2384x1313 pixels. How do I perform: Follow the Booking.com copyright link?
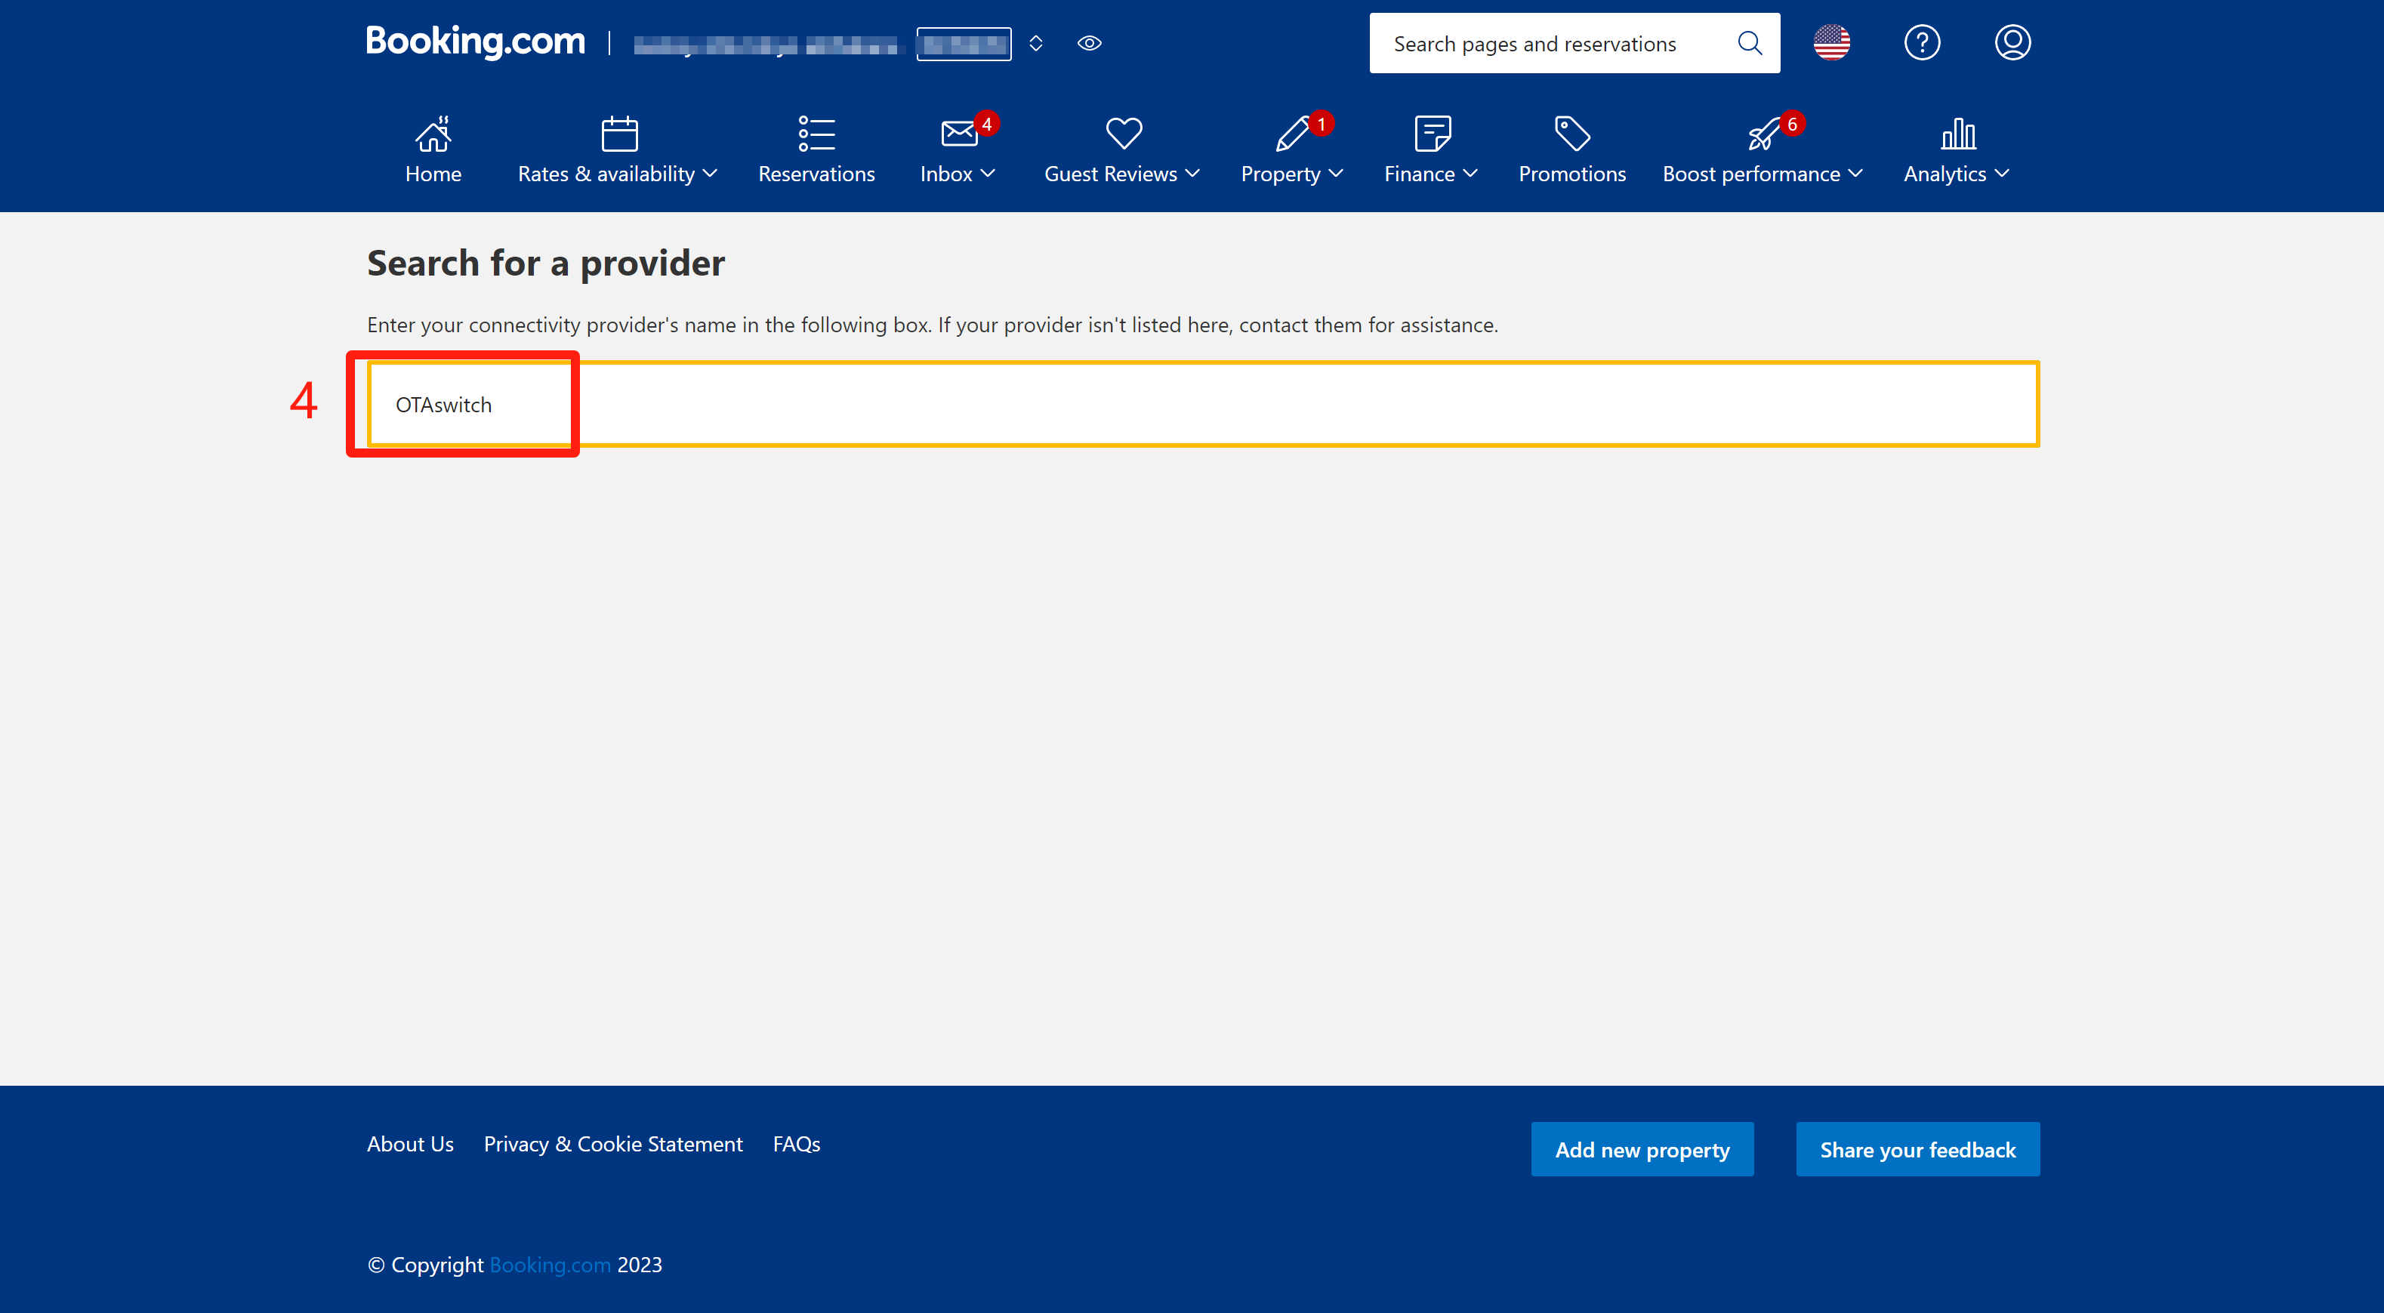point(550,1264)
